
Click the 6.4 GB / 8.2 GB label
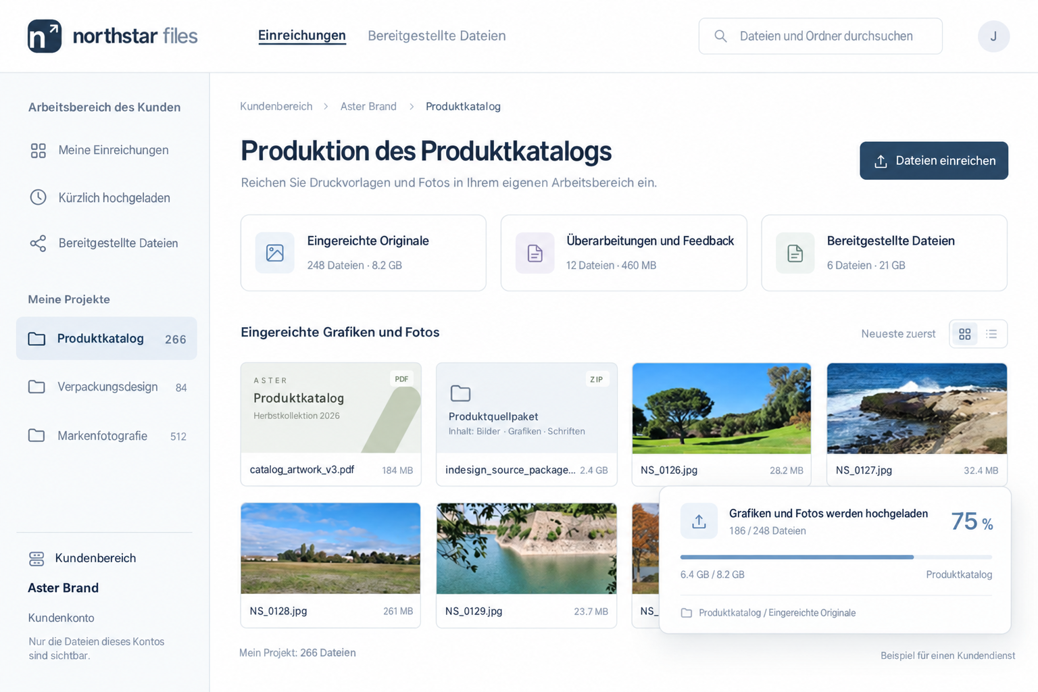click(x=712, y=574)
